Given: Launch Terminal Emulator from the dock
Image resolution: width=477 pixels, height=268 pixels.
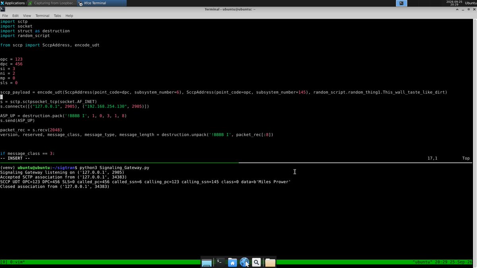Looking at the screenshot, I should coord(219,262).
